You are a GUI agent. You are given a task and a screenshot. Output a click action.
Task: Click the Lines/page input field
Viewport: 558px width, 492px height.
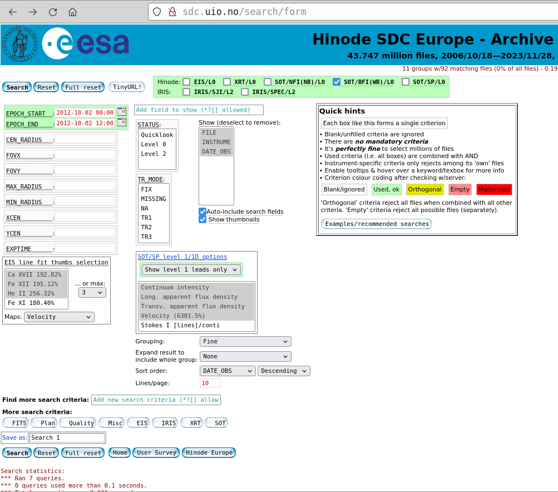point(210,383)
